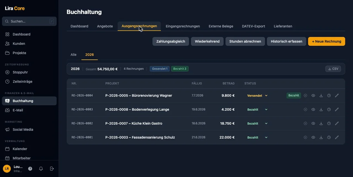The height and width of the screenshot is (177, 353).
Task: Open history clock for RE-2026-0001
Action: click(x=329, y=137)
